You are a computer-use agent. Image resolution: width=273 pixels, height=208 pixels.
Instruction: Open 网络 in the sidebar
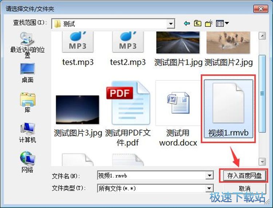tap(27, 162)
